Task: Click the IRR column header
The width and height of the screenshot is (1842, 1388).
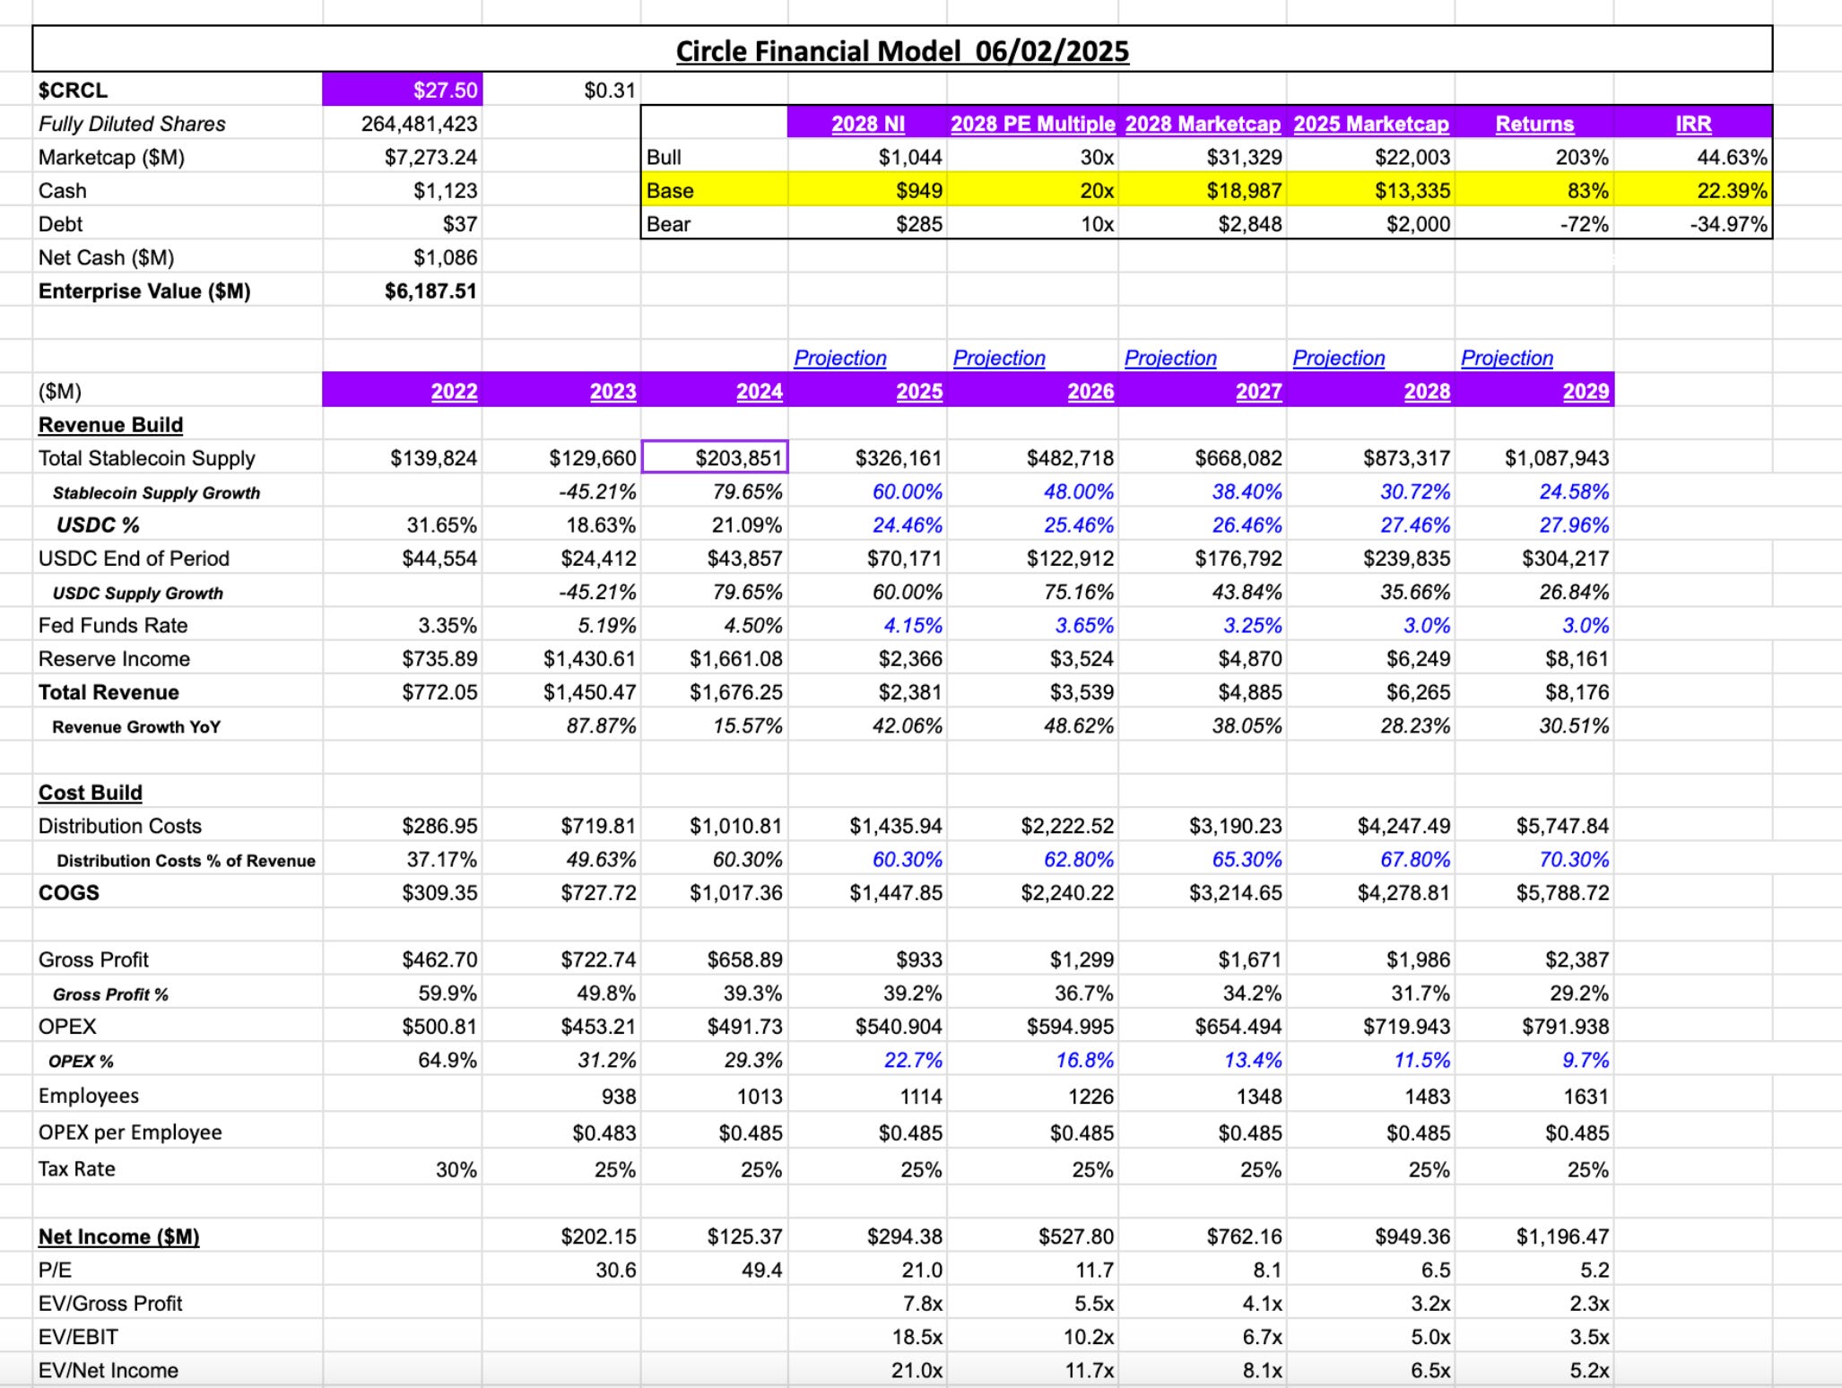Action: click(1692, 124)
